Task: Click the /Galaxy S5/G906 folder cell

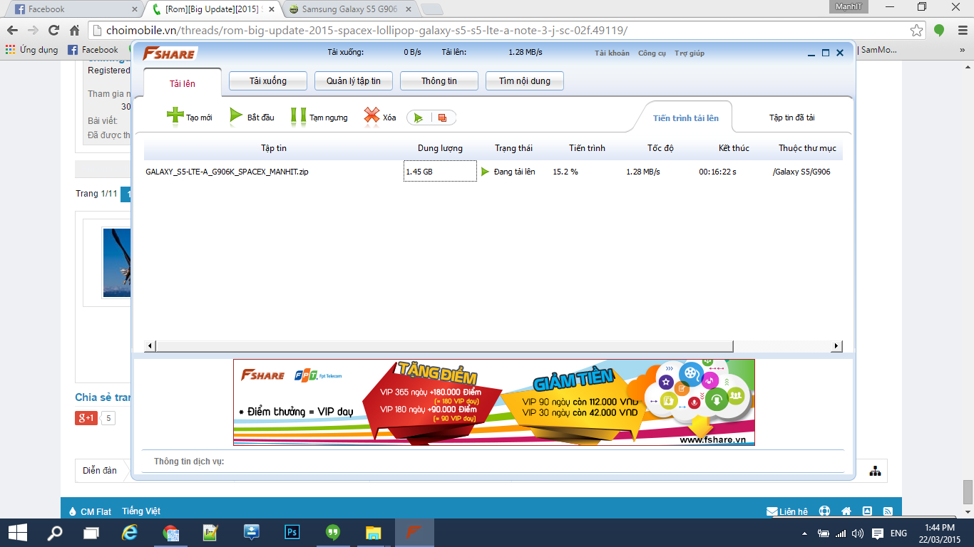Action: coord(801,172)
